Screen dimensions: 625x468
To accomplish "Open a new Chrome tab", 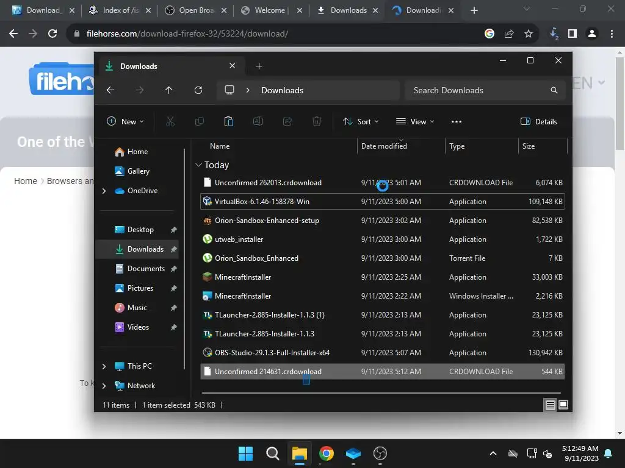I will (x=474, y=10).
